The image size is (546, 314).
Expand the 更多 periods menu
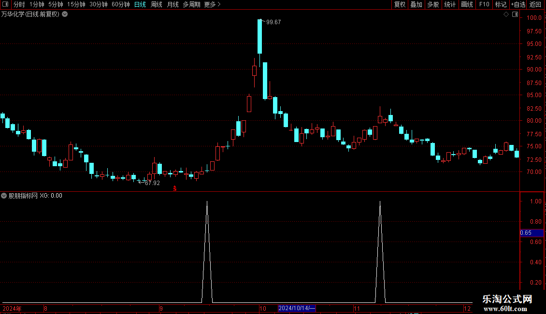pos(213,4)
